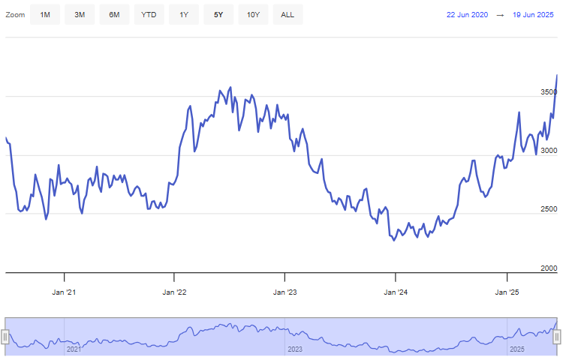Select the active 5Y zoom button
575x357 pixels.
click(218, 15)
